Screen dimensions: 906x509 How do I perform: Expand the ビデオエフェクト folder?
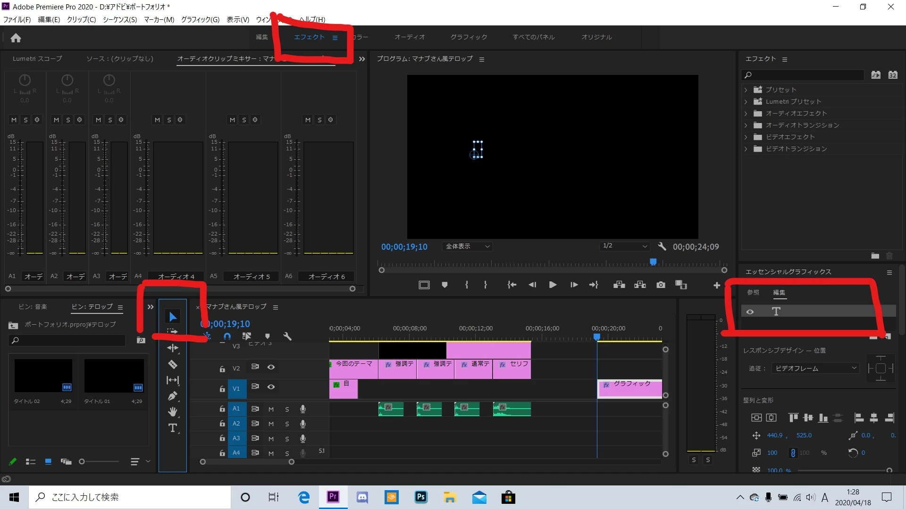click(746, 137)
